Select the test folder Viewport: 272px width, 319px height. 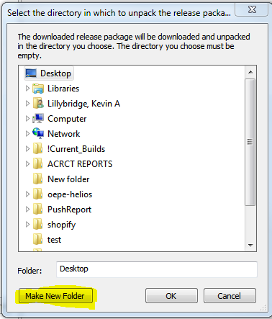pyautogui.click(x=54, y=240)
